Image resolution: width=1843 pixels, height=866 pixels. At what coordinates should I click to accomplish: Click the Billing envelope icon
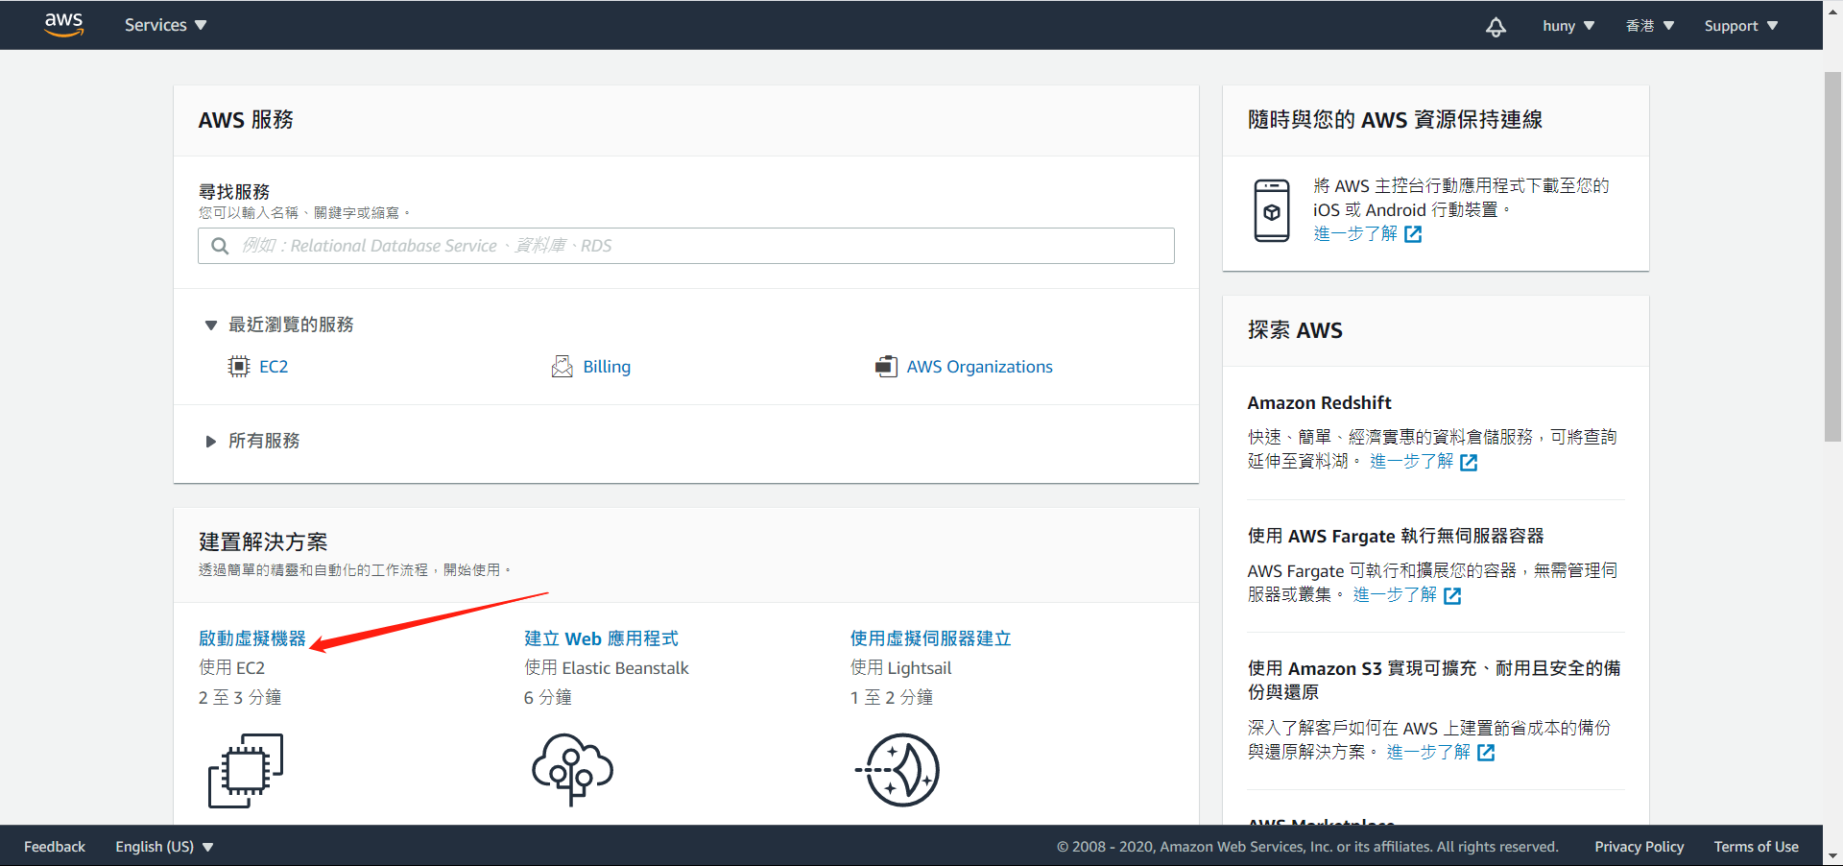pyautogui.click(x=562, y=366)
